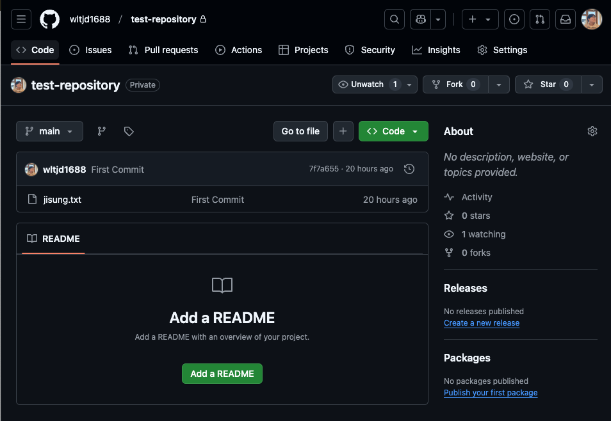Click Create a new release link
611x421 pixels.
[x=482, y=323]
